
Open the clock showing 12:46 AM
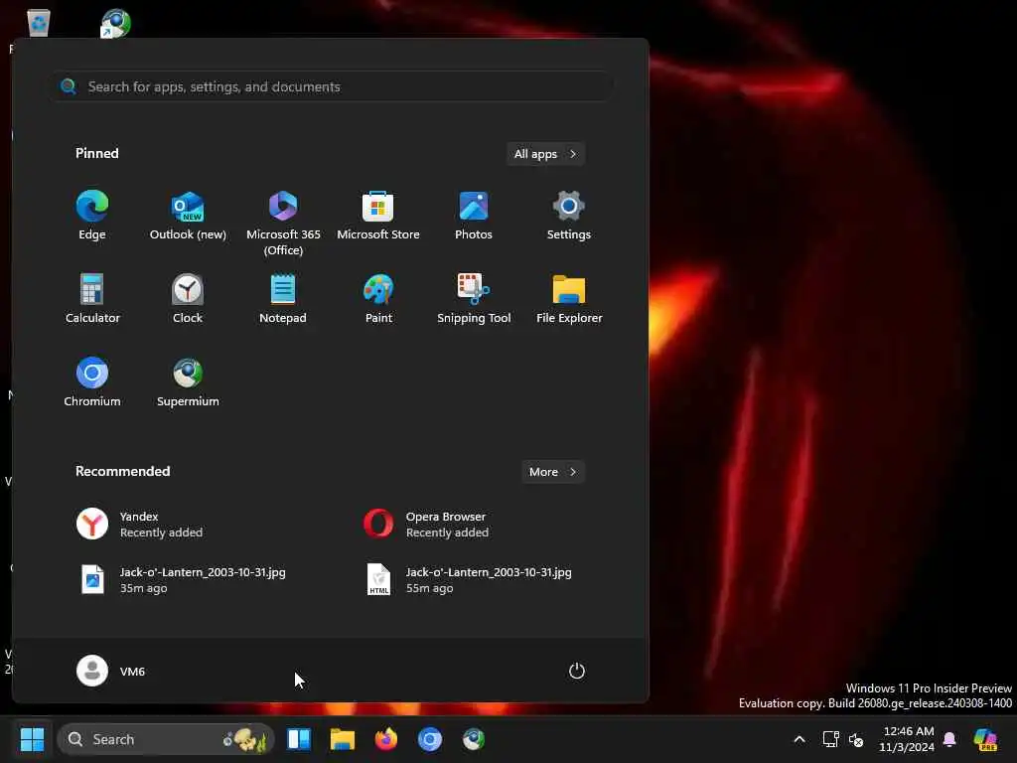click(908, 739)
